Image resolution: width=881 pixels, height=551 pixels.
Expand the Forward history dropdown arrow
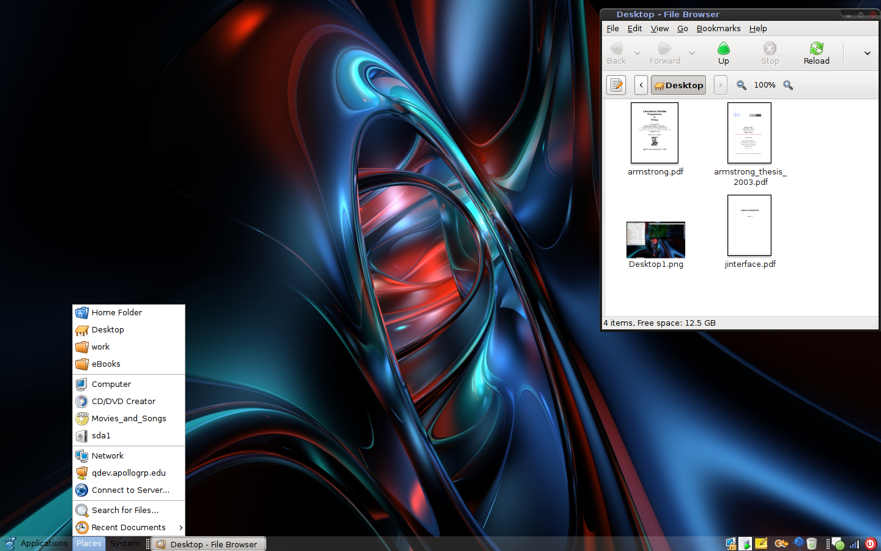[x=692, y=53]
